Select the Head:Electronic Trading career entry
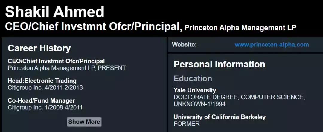The height and width of the screenshot is (132, 323). (42, 81)
